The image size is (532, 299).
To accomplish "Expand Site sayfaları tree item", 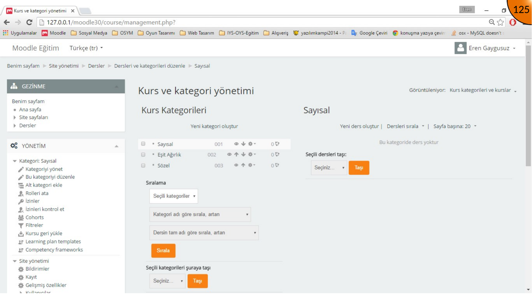I will (x=15, y=118).
